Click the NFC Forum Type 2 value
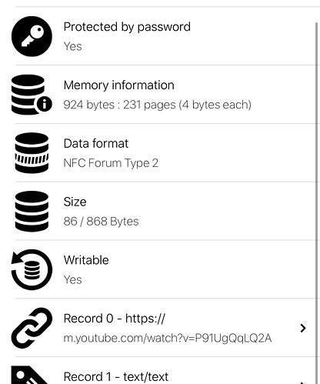This screenshot has height=384, width=320. [x=111, y=163]
